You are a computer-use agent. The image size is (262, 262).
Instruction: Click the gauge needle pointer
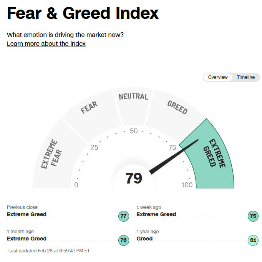pyautogui.click(x=173, y=157)
